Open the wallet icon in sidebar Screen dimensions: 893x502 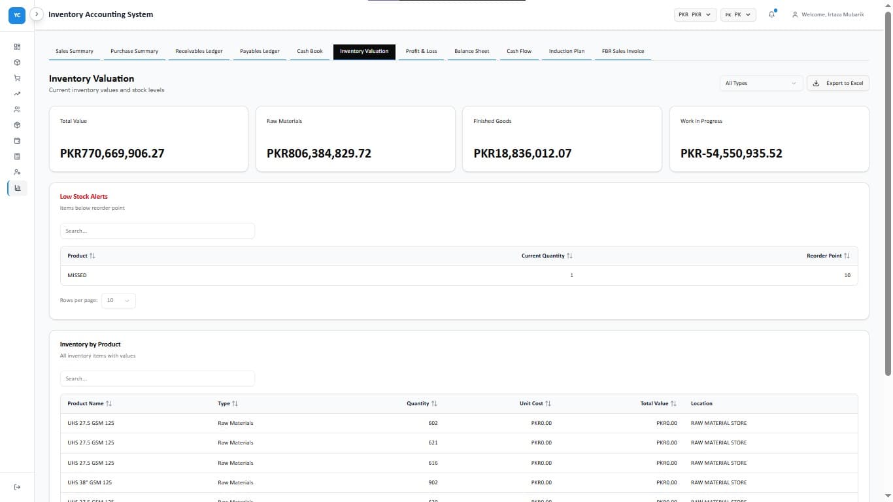point(17,141)
